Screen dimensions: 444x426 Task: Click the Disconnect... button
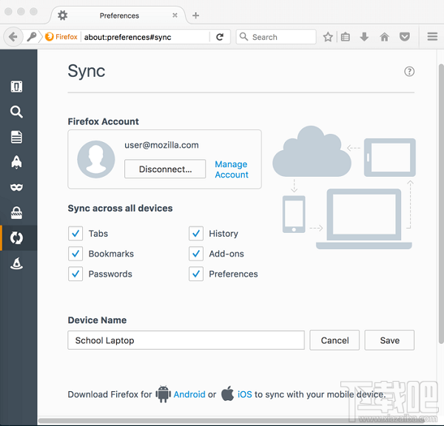(x=165, y=169)
